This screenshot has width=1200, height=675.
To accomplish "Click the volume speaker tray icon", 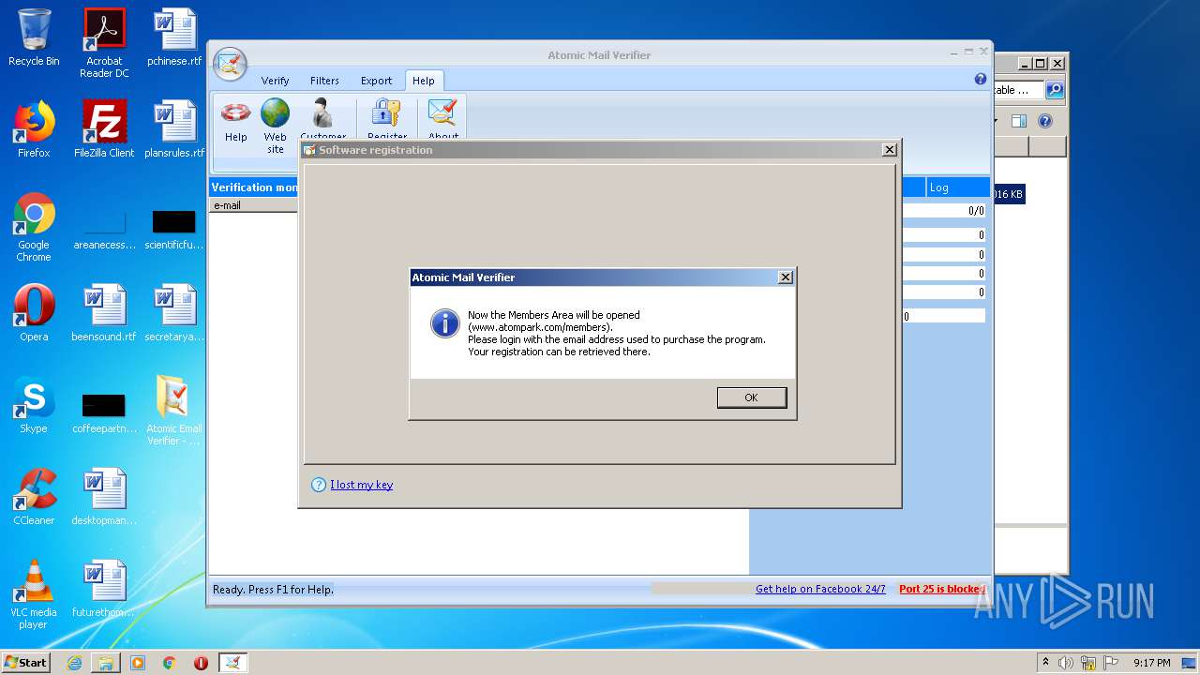I will [1066, 663].
